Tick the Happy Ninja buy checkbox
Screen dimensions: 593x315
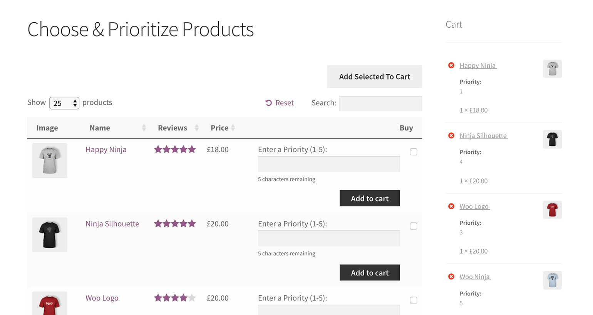pyautogui.click(x=414, y=152)
